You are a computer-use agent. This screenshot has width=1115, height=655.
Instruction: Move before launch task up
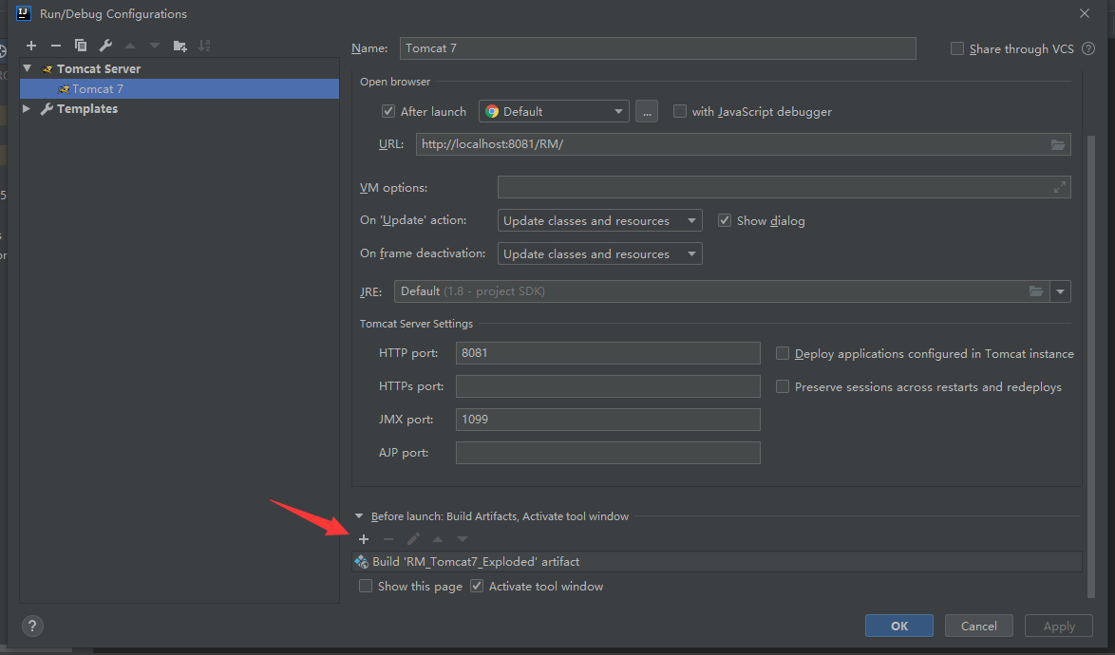(x=438, y=539)
